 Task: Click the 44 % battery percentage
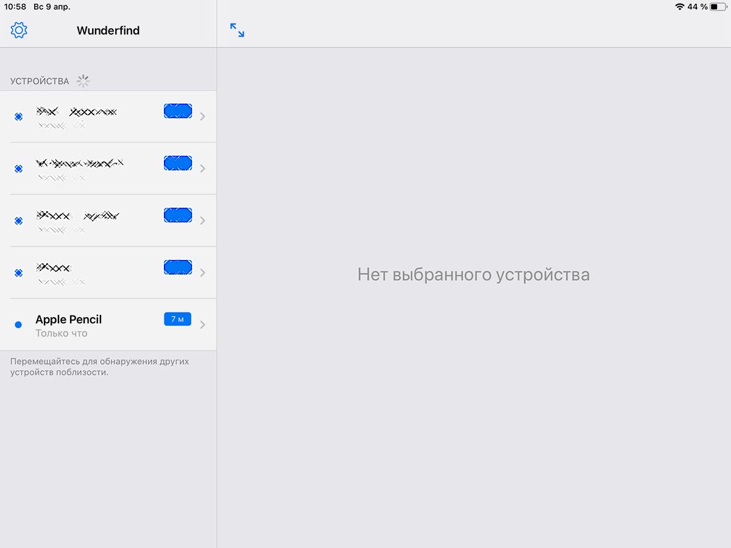pyautogui.click(x=697, y=7)
